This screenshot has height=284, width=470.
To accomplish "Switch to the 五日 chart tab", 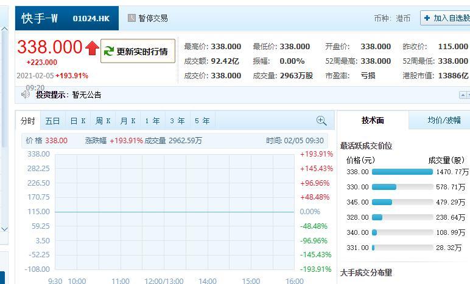I will 52,121.
